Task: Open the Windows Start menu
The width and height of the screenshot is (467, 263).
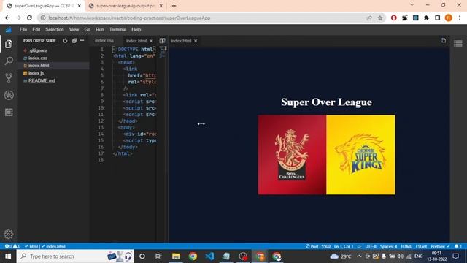Action: point(8,256)
